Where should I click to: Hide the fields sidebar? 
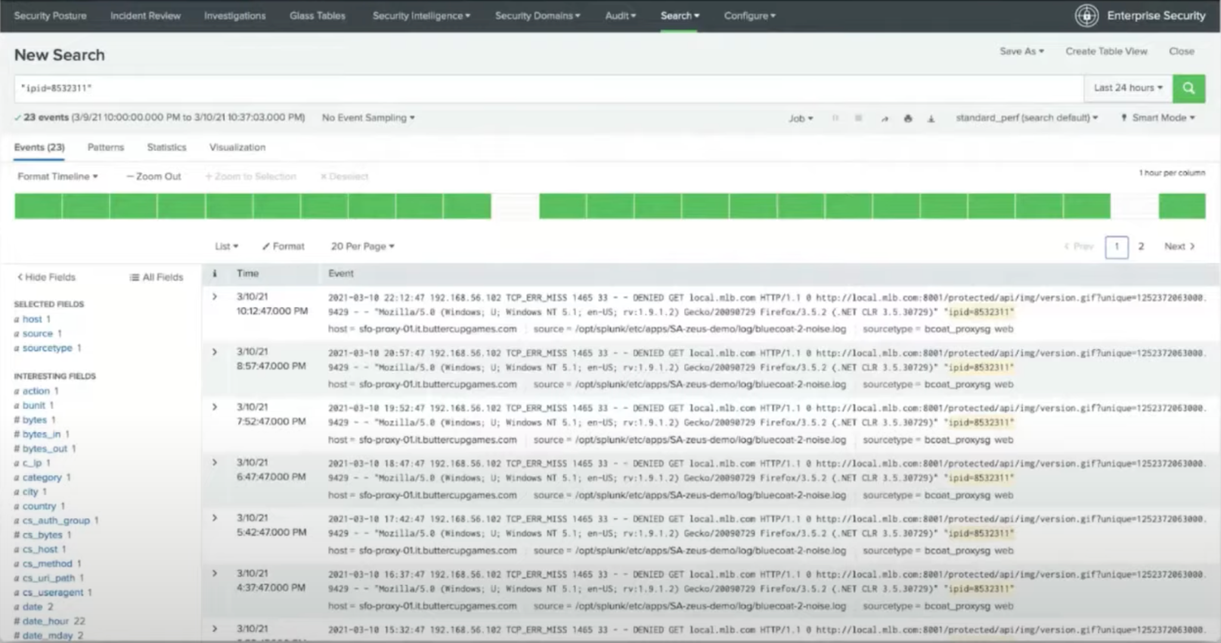click(x=47, y=277)
